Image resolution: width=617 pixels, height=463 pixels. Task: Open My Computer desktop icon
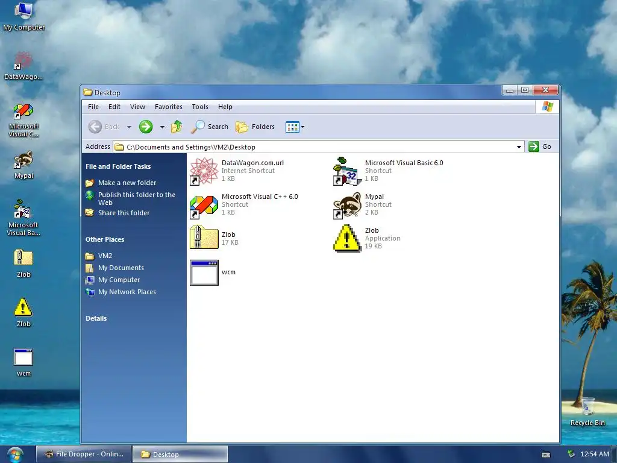tap(23, 16)
